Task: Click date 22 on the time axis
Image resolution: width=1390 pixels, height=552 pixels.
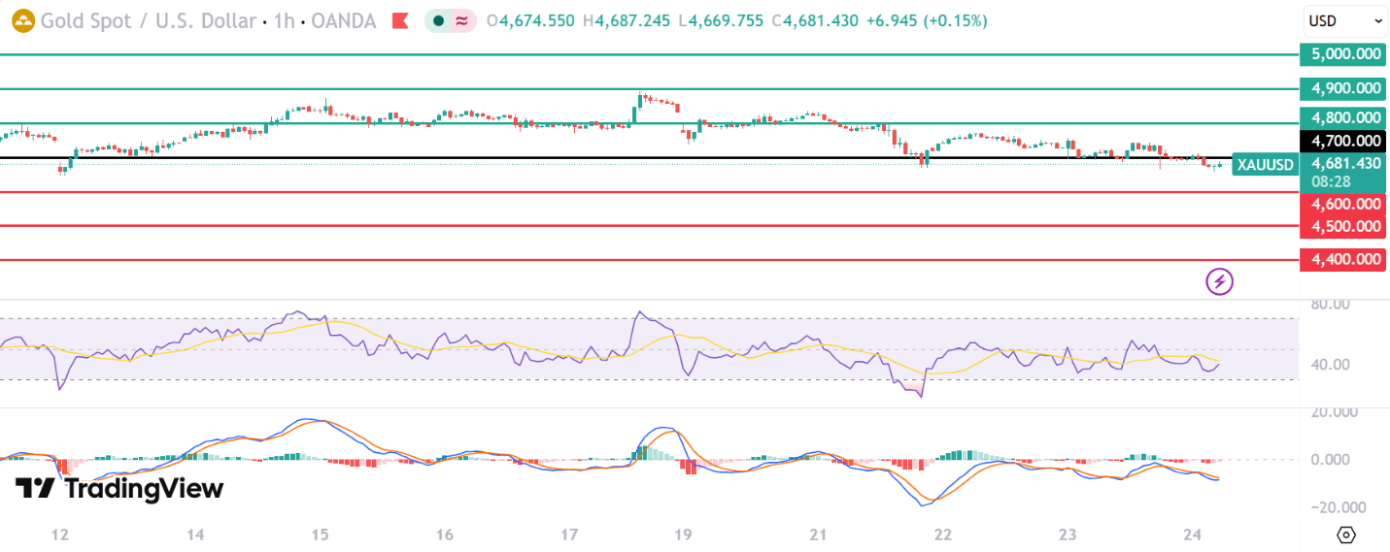Action: [x=942, y=535]
